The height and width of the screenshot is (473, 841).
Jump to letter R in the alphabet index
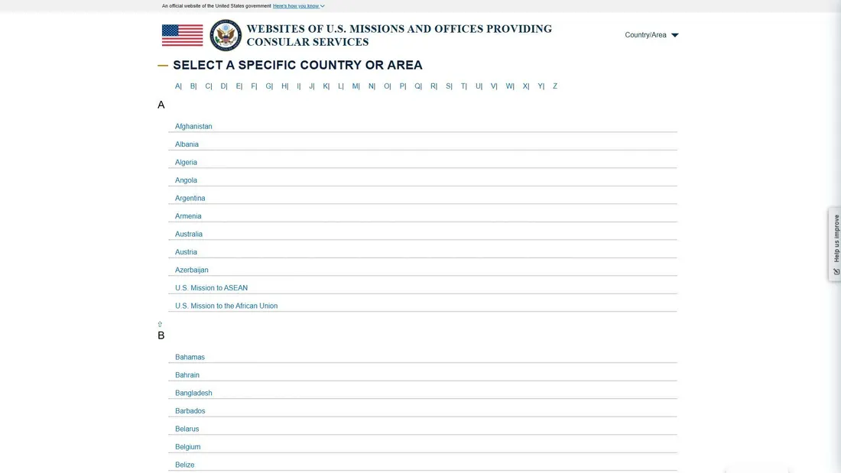point(433,86)
